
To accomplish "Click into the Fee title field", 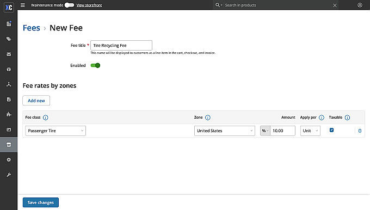I will point(121,45).
